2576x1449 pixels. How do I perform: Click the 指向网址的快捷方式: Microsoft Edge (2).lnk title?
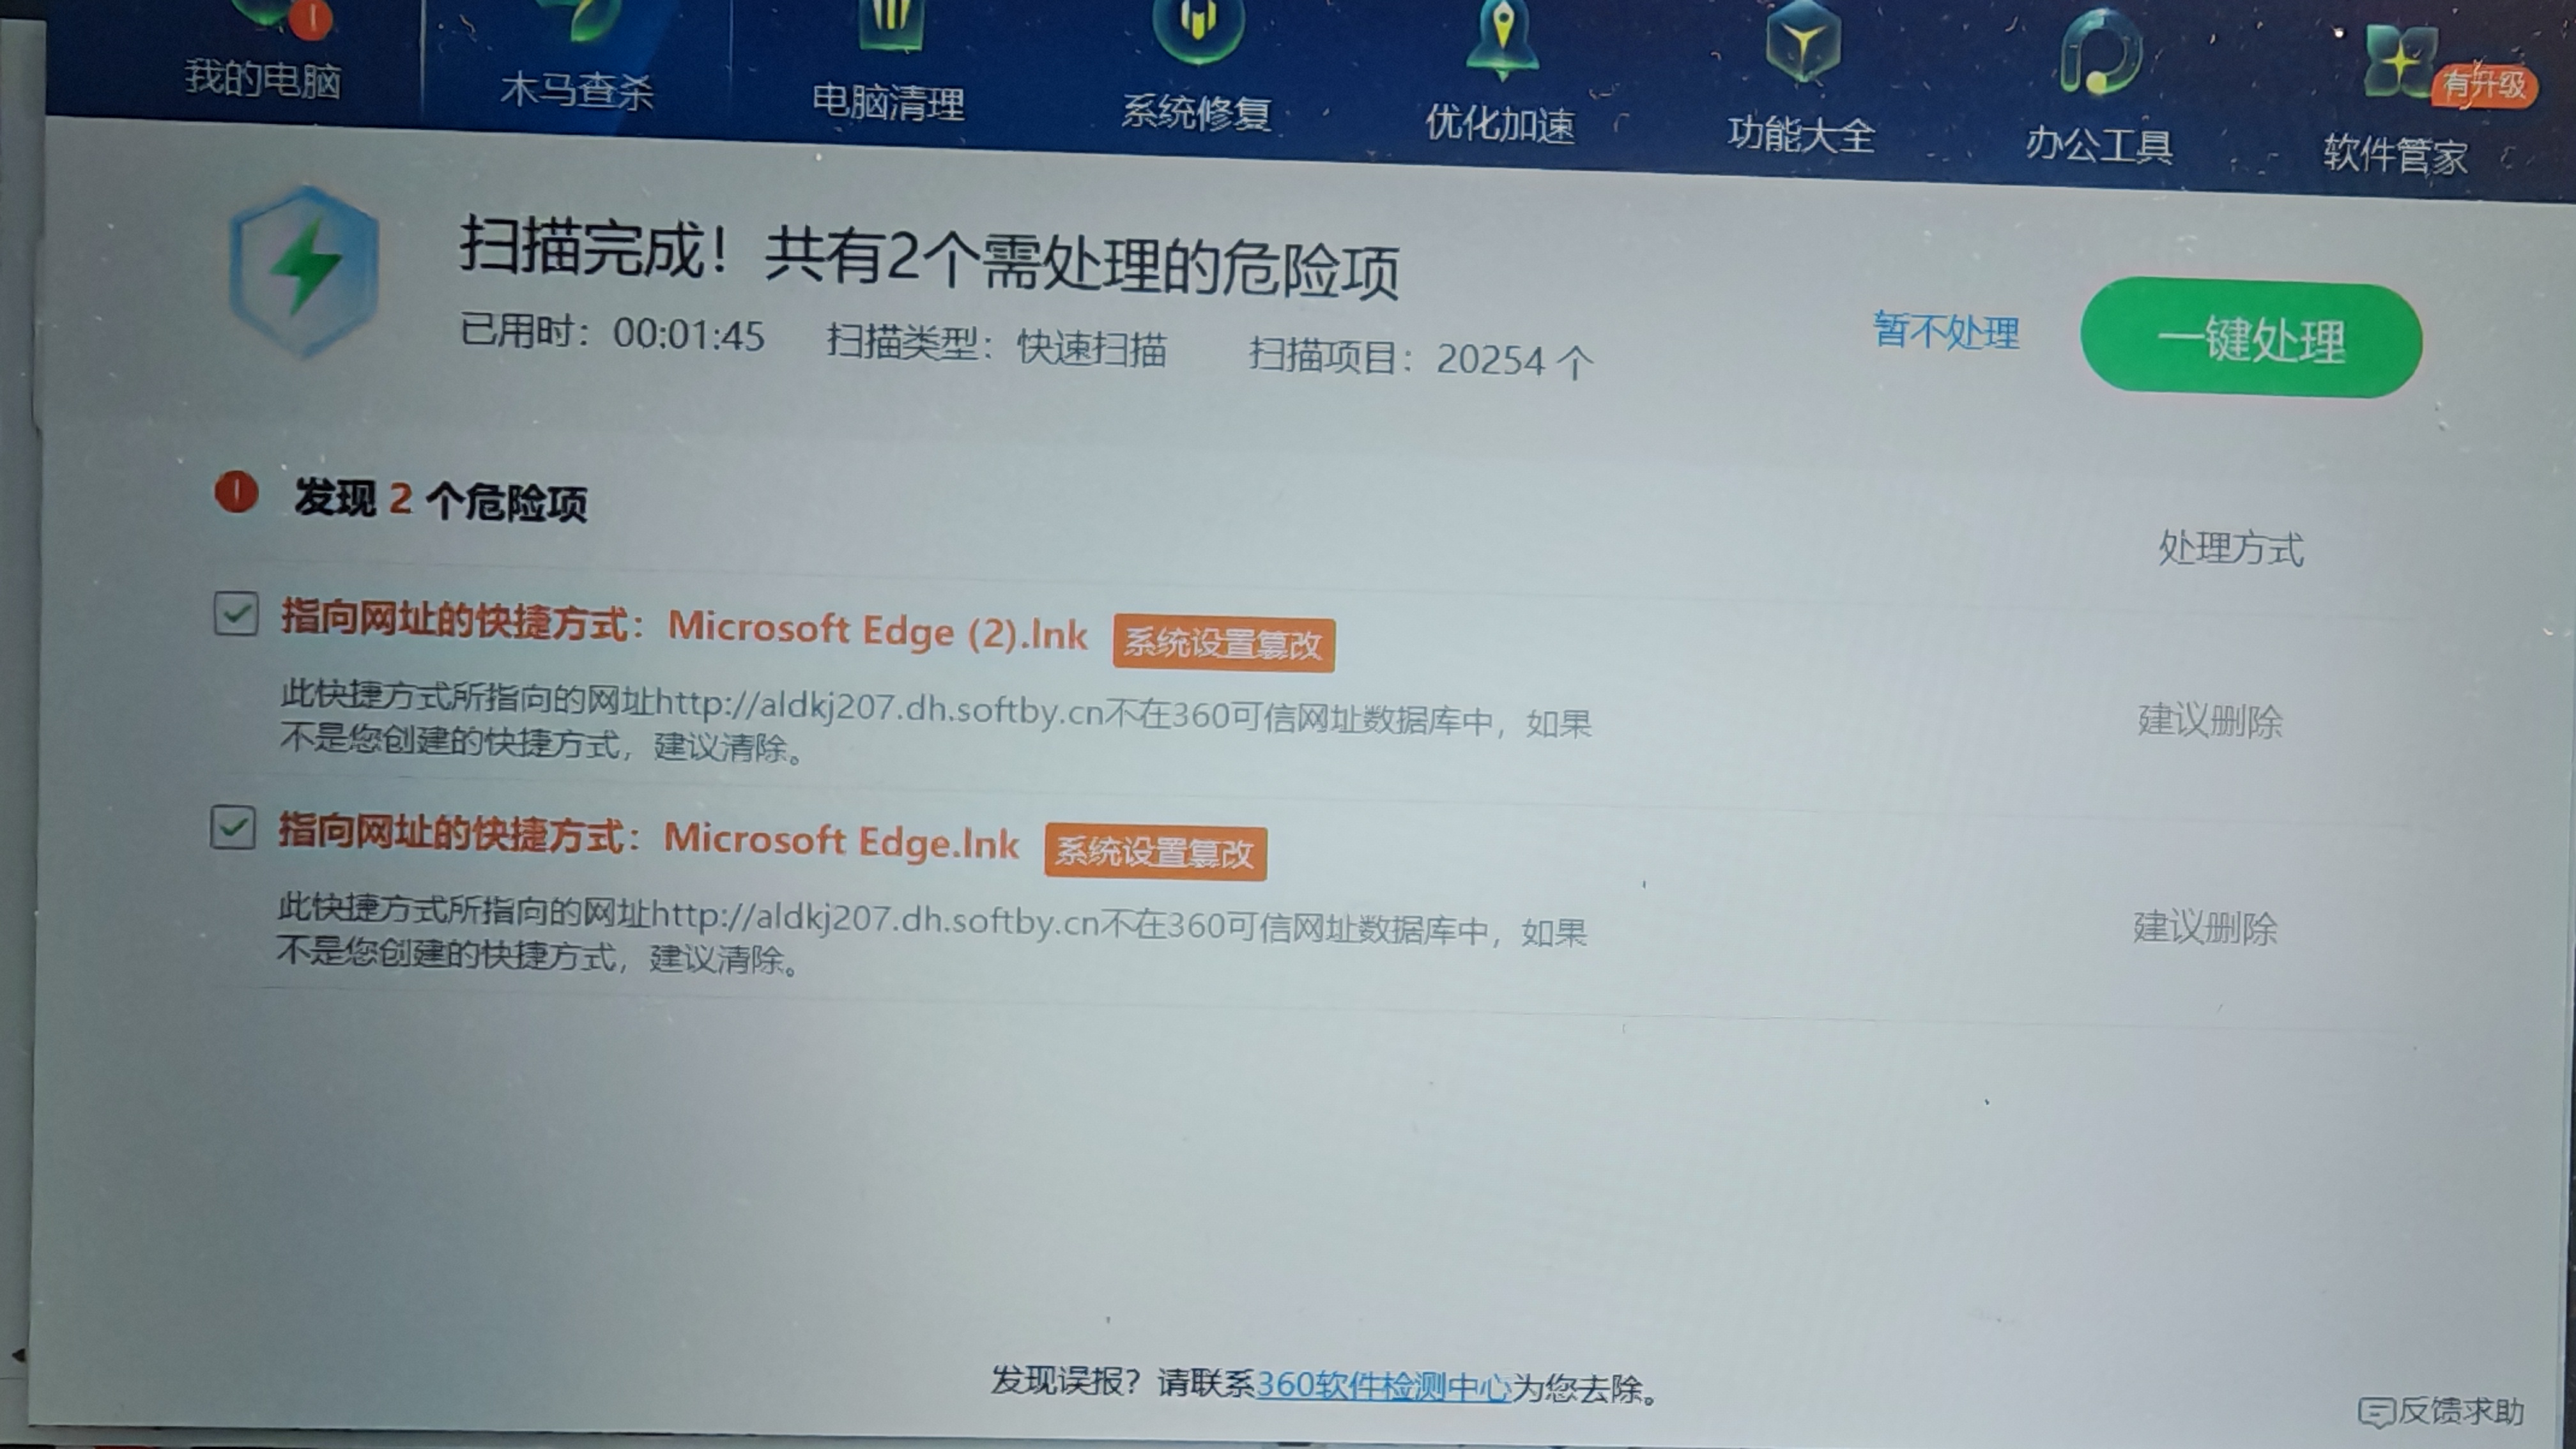[x=684, y=625]
